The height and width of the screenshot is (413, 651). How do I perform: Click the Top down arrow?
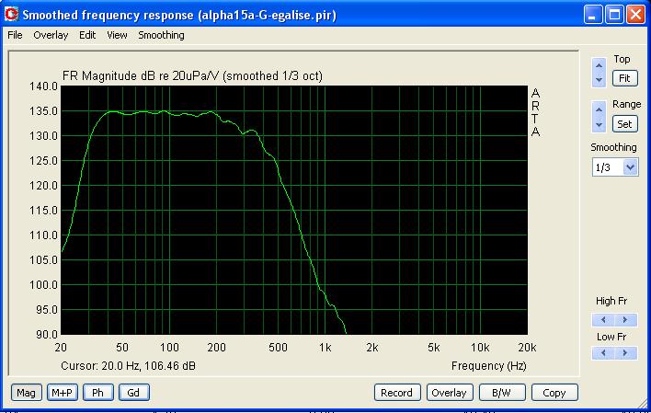[x=599, y=80]
